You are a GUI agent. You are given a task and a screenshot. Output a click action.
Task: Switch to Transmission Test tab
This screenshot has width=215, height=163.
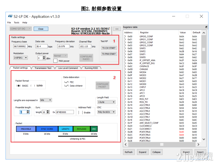[43, 68]
